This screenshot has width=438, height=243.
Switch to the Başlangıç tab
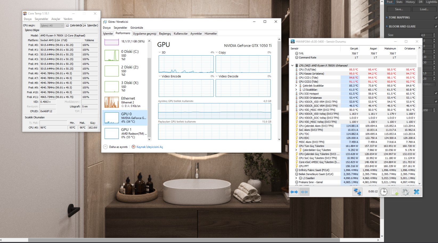(165, 34)
